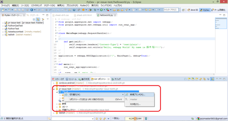228x121 pixels.
Task: Open the ウィンドウ(W) menu
Action: click(106, 5)
